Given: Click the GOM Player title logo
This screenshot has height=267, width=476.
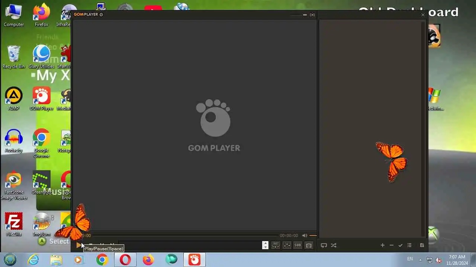Looking at the screenshot, I should click(86, 14).
